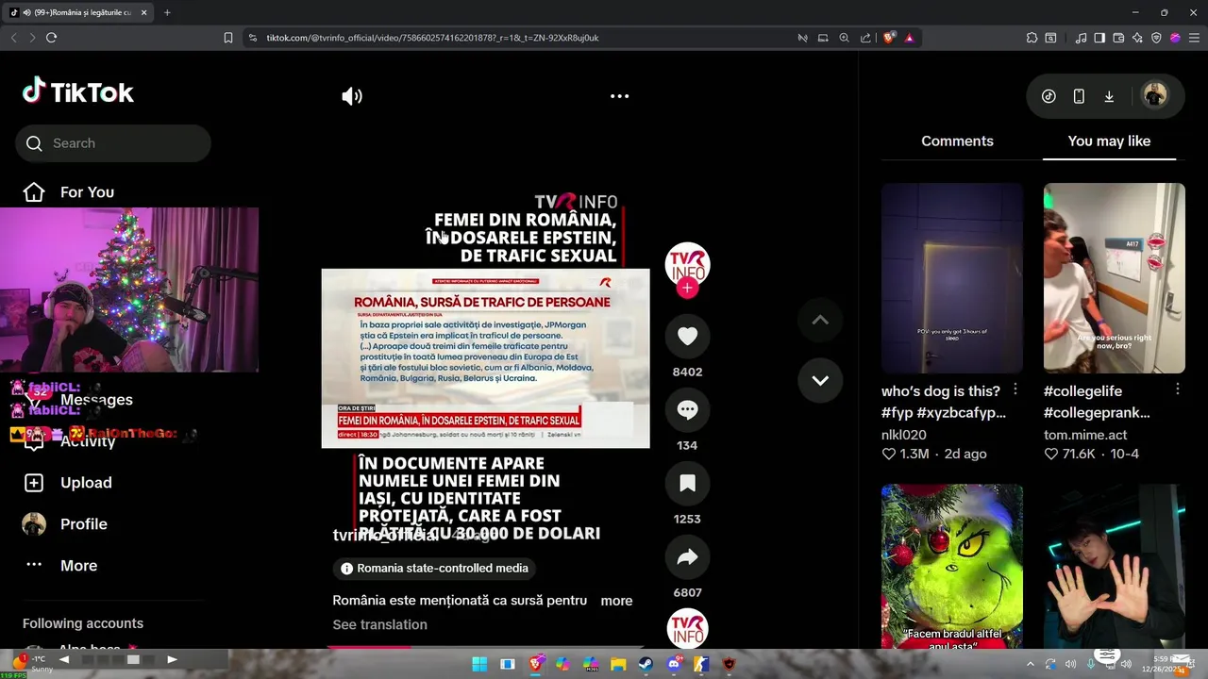1208x679 pixels.
Task: Open the 'who's dog is this?' thumbnail
Action: [x=952, y=278]
